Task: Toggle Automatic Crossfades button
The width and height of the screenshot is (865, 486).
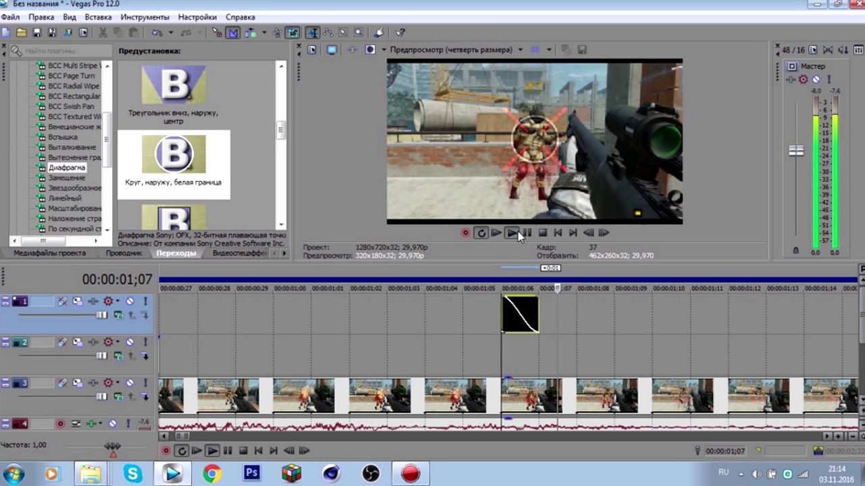Action: click(x=233, y=32)
